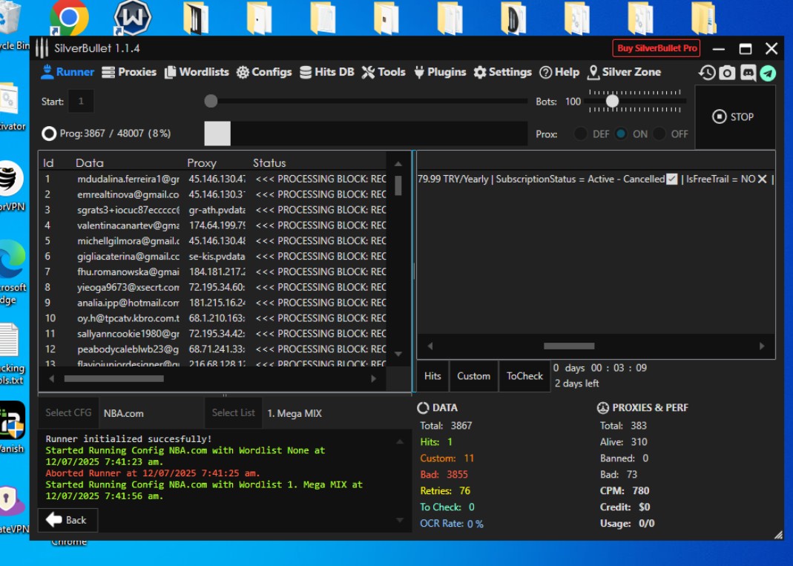The image size is (793, 566).
Task: Show the Custom tab
Action: coord(474,376)
